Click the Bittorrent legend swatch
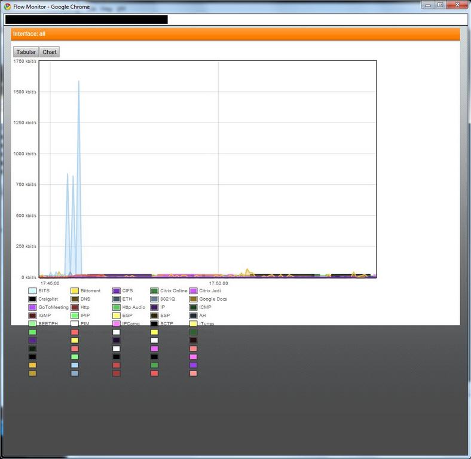Screen dimensions: 471x459 point(75,291)
